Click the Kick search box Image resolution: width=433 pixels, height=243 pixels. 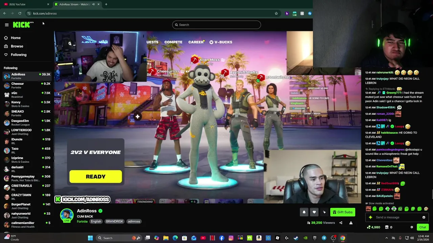click(x=216, y=25)
